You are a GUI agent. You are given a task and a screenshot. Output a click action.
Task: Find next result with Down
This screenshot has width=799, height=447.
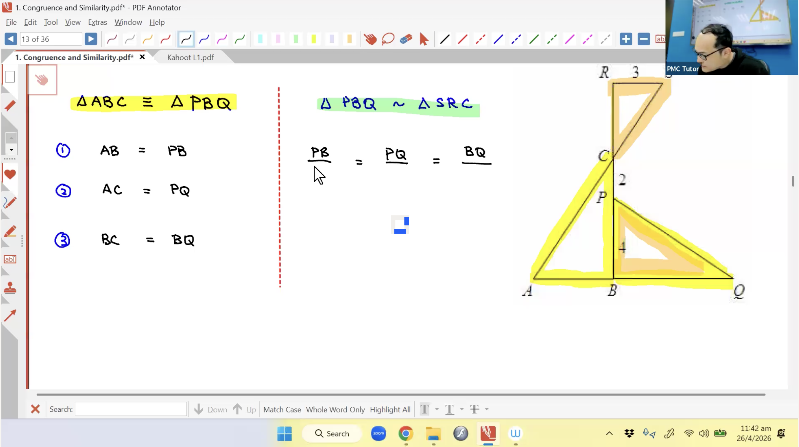pos(211,409)
